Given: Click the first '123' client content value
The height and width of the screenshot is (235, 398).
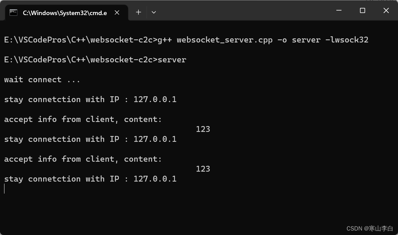Looking at the screenshot, I should point(203,129).
